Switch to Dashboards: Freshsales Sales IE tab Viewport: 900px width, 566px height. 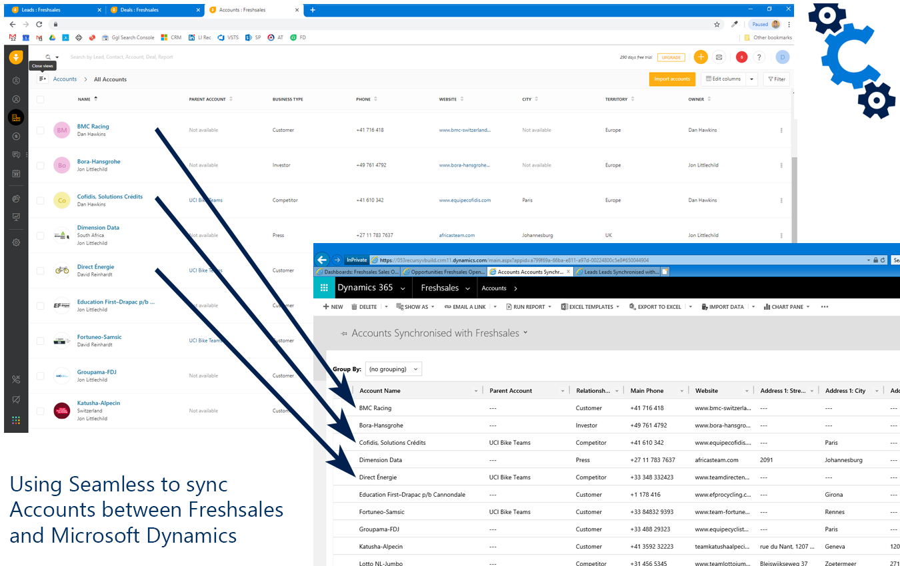click(357, 272)
